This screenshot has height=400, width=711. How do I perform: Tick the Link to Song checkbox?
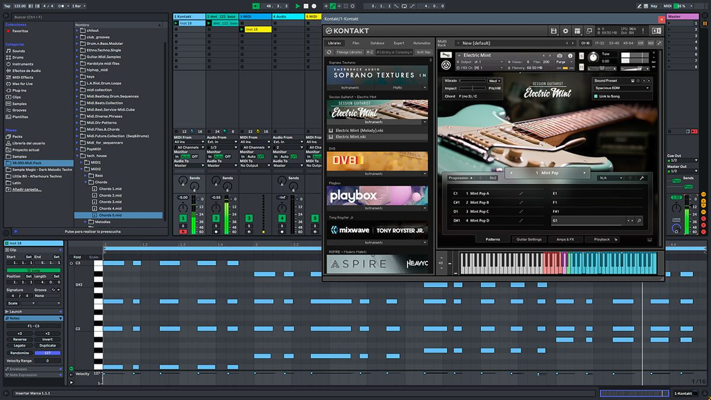(x=595, y=96)
